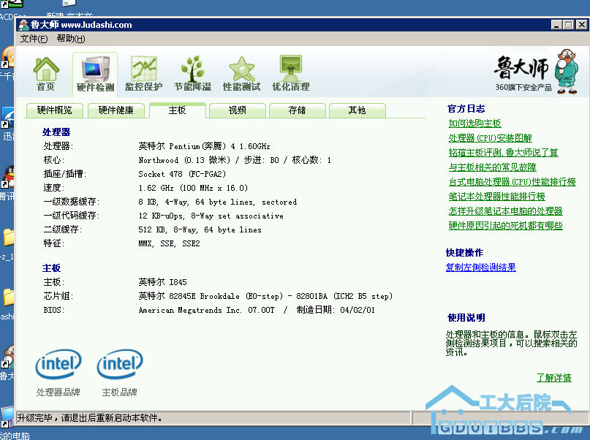Switch to the 视频 tab

pos(238,110)
